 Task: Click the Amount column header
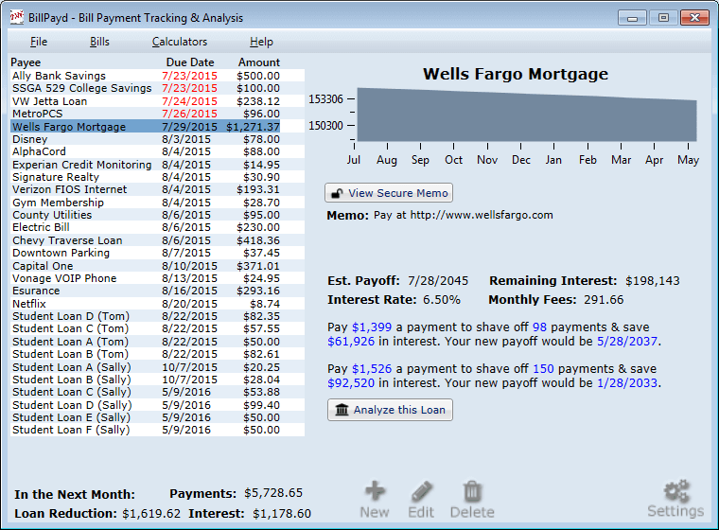(x=258, y=62)
